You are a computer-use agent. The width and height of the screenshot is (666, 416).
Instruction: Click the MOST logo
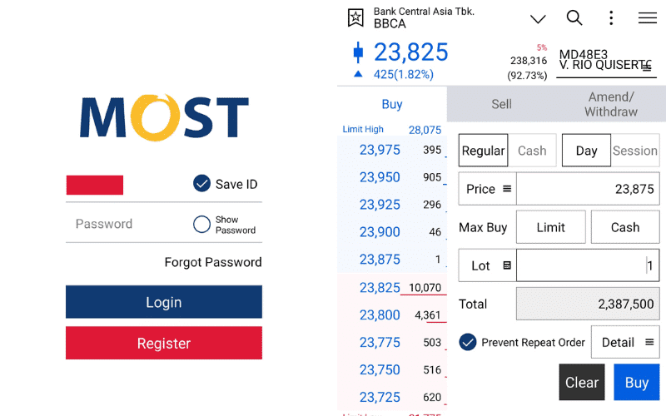click(x=164, y=117)
